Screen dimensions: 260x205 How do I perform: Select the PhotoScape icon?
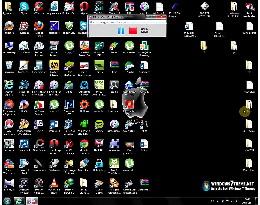pos(39,145)
